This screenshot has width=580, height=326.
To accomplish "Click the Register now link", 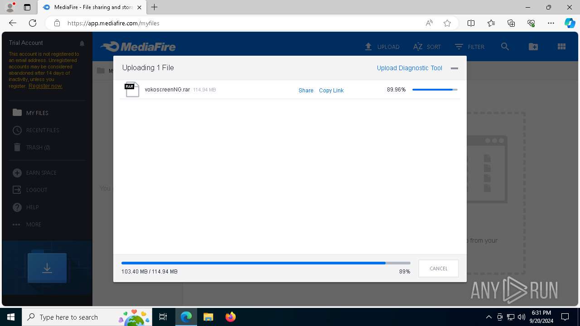I will [x=45, y=86].
